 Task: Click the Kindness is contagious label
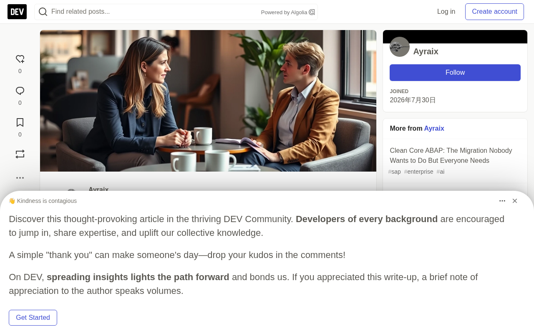click(43, 201)
